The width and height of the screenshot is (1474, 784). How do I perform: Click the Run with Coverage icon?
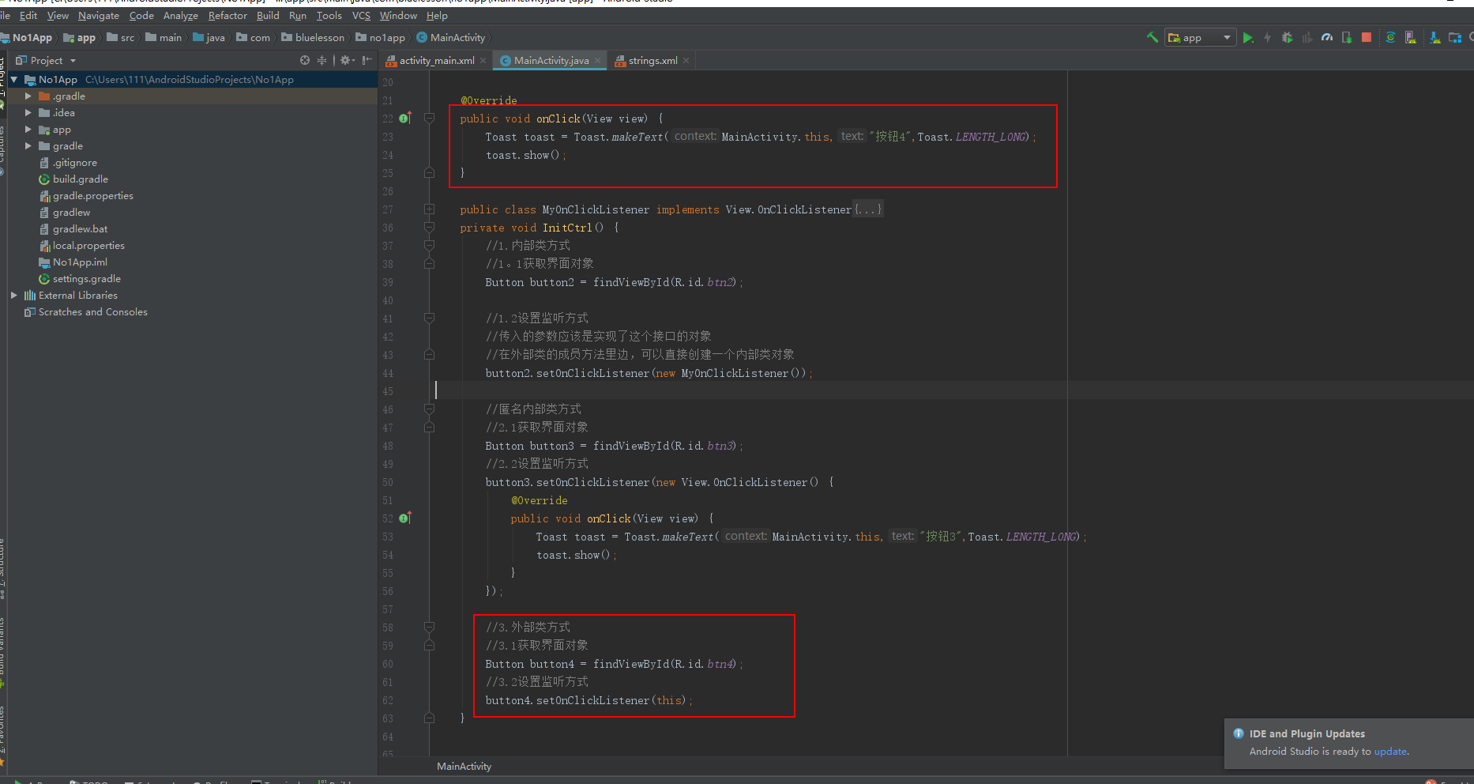[x=1307, y=38]
